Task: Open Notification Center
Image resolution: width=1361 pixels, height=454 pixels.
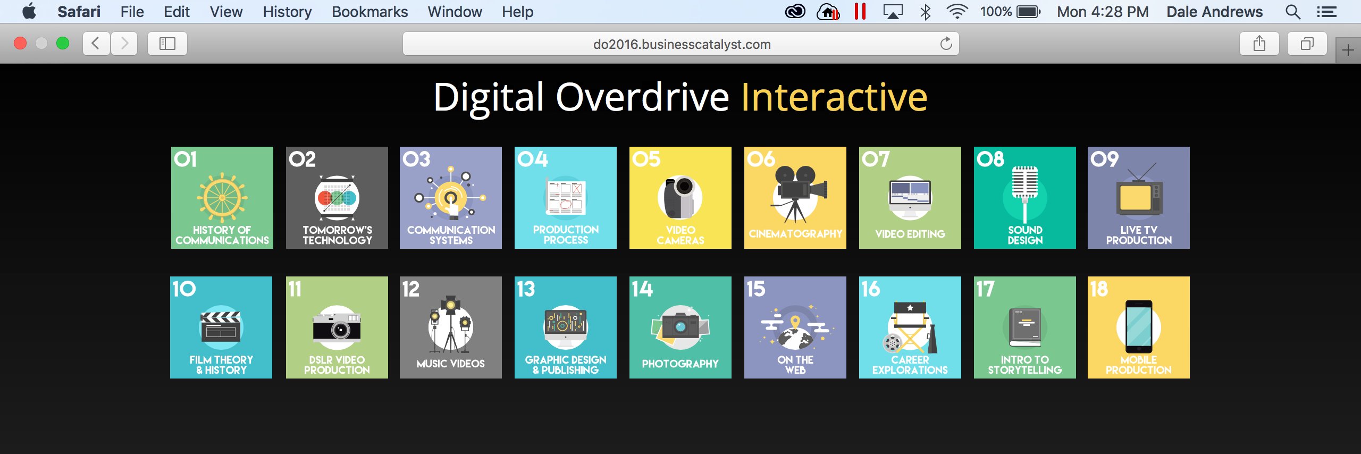Action: (1327, 12)
